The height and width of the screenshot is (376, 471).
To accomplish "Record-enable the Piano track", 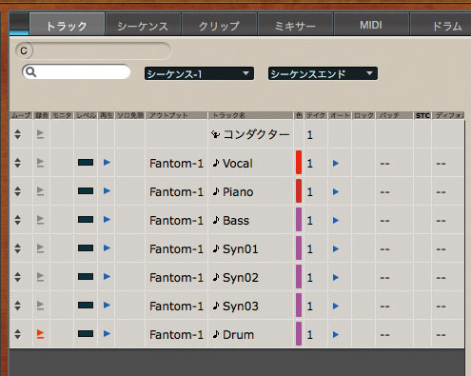I will [40, 191].
